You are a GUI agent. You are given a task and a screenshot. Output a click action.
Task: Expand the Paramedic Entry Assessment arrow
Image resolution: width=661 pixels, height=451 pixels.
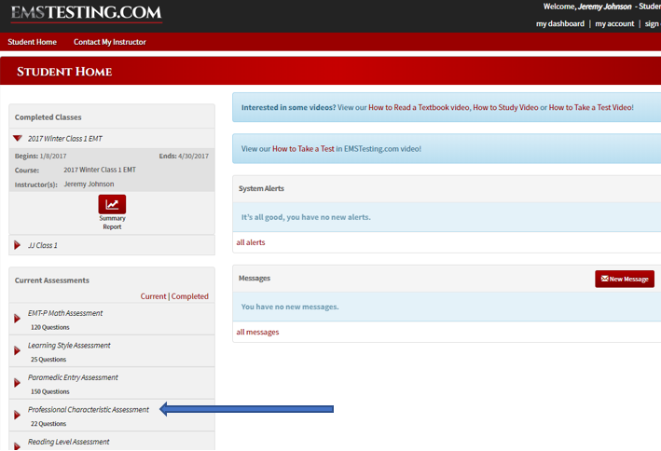[x=18, y=383]
